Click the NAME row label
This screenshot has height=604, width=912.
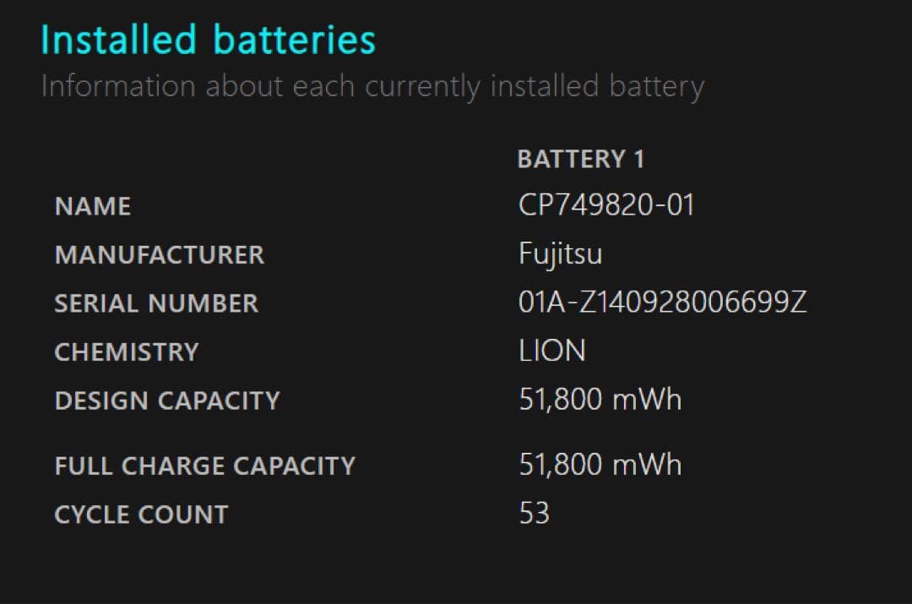pyautogui.click(x=93, y=206)
